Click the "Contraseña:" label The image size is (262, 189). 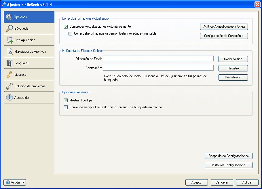click(x=94, y=68)
